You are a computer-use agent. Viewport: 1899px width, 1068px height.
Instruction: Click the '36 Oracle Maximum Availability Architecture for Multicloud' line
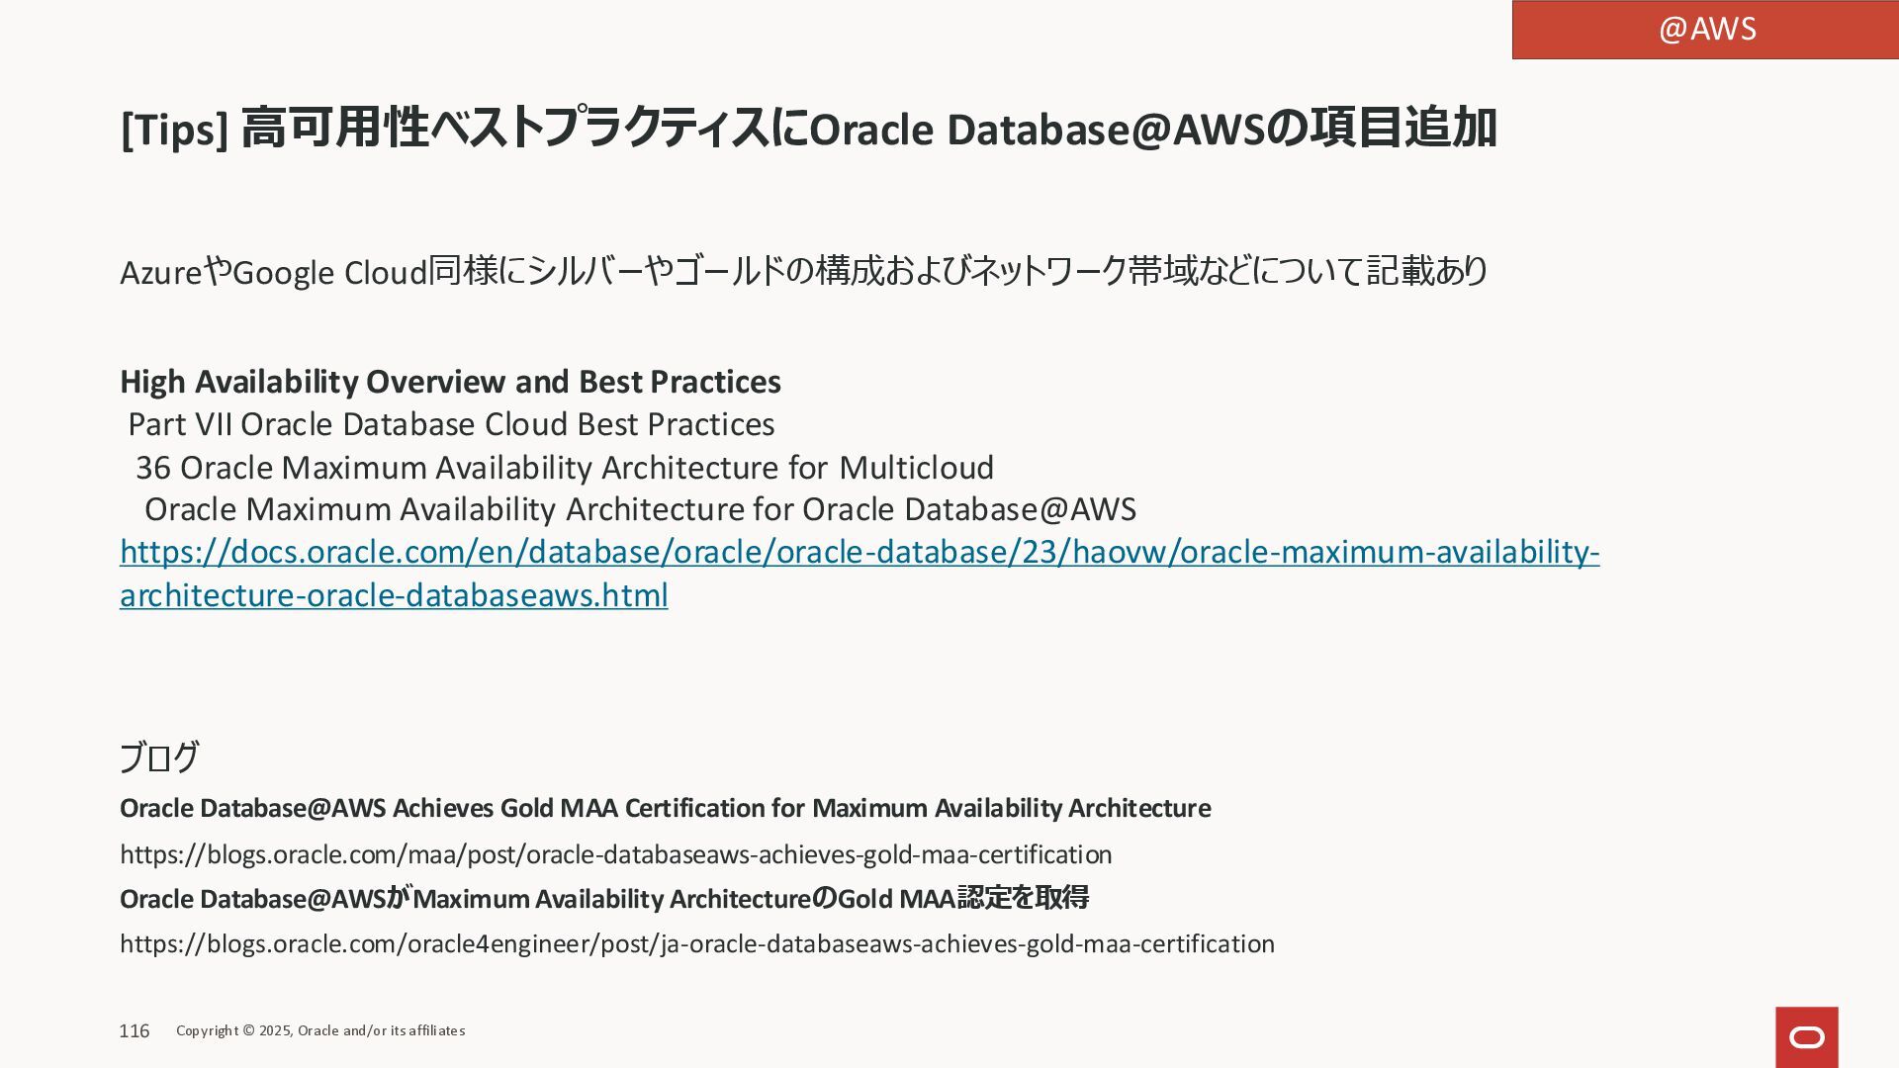pos(564,467)
